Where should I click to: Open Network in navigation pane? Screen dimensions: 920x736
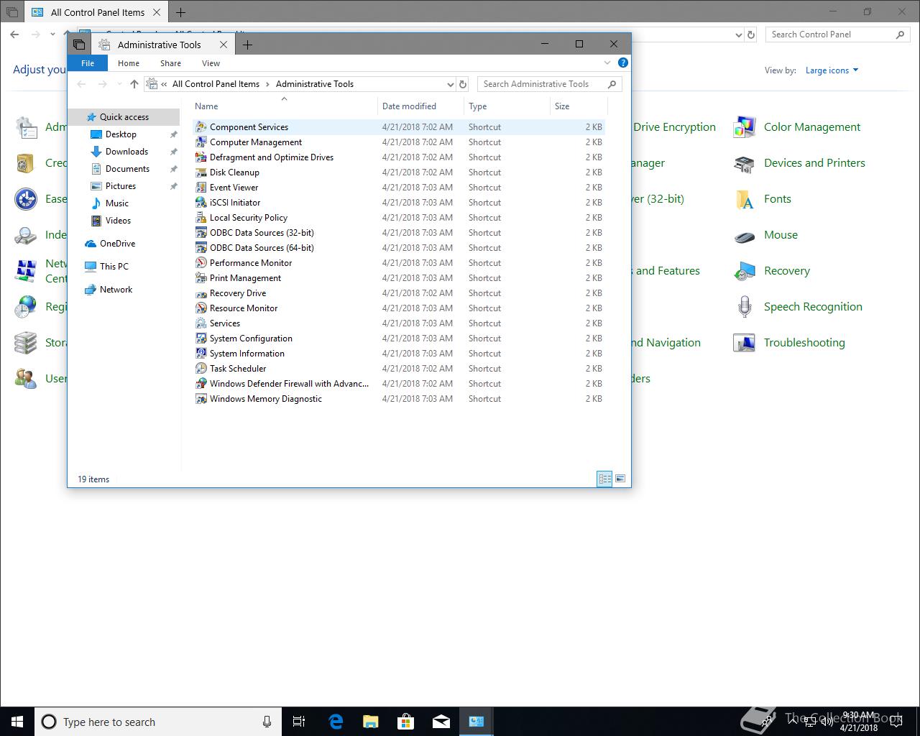coord(116,290)
